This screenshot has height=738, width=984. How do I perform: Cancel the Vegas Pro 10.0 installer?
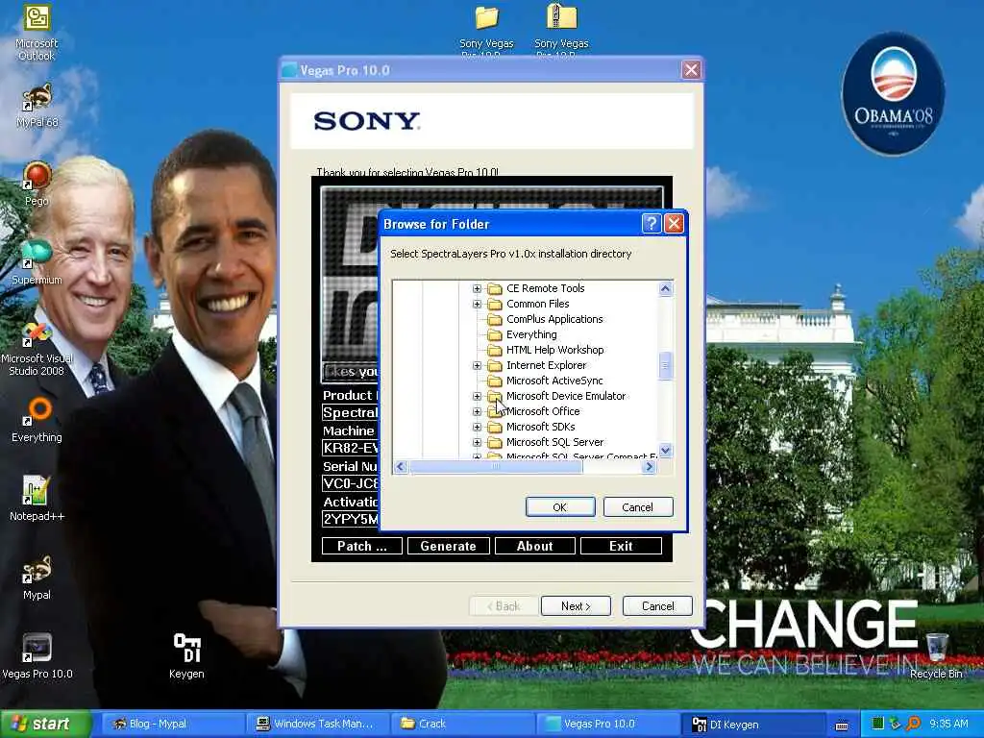[x=657, y=606]
